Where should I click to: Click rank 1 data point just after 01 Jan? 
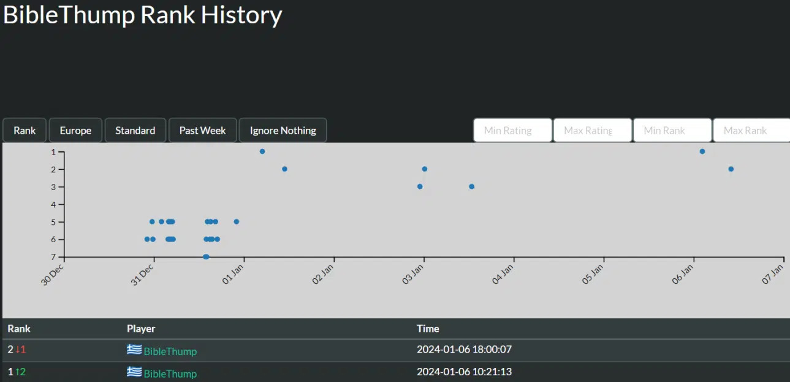(262, 151)
